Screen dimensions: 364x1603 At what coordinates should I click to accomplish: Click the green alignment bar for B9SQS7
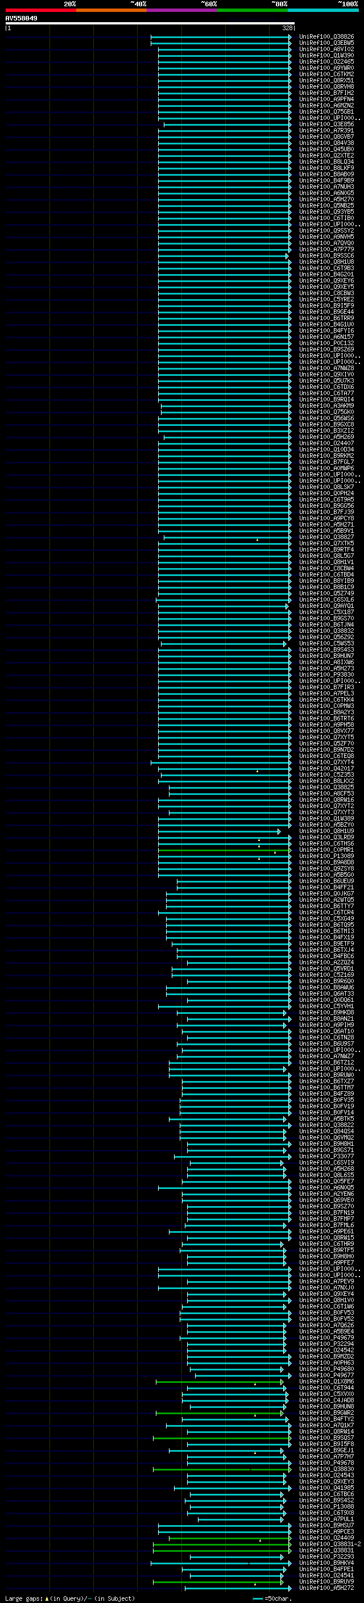(222, 1438)
